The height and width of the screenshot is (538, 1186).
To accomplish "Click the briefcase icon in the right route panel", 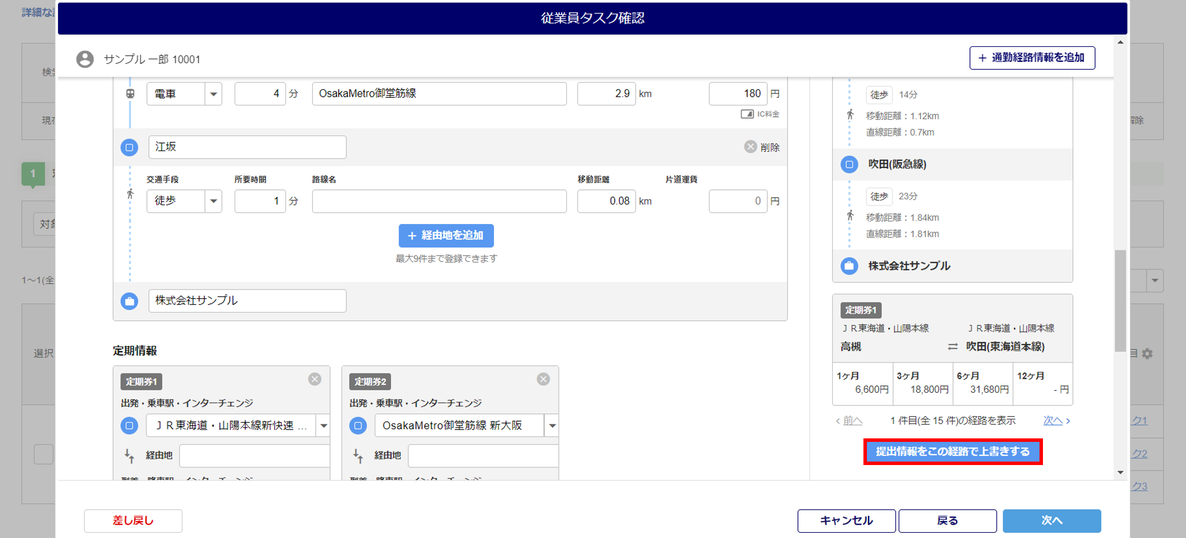I will click(849, 266).
